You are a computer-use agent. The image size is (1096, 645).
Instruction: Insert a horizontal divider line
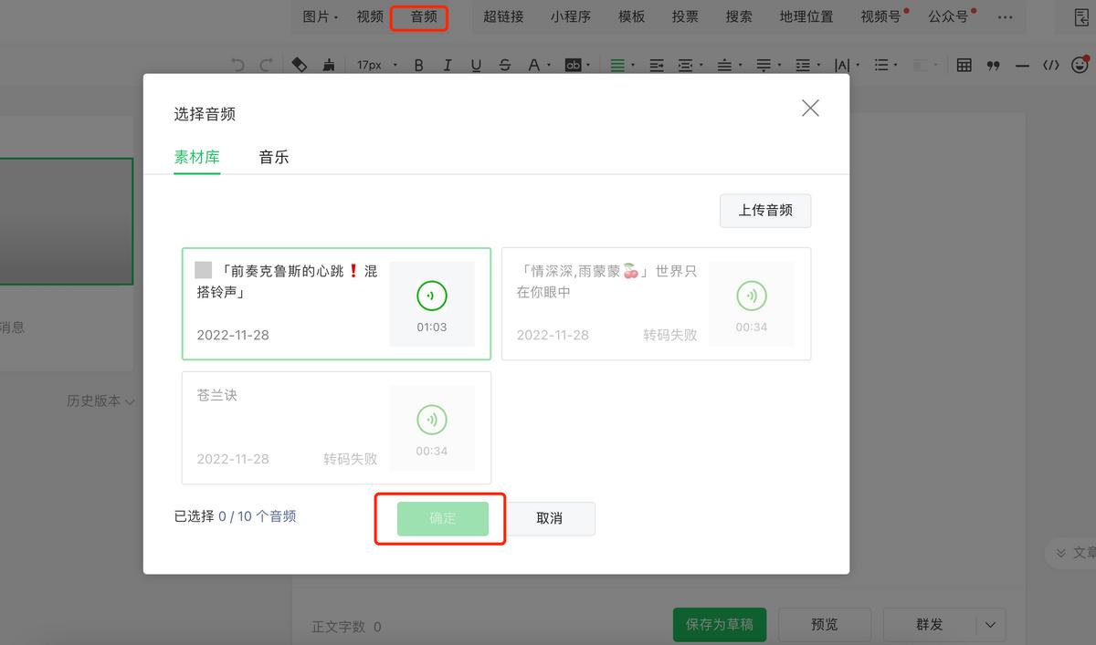pos(1023,64)
